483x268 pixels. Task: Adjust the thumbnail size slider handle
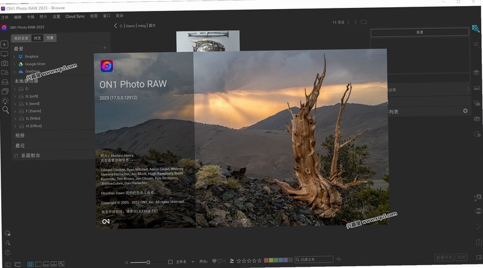148,262
